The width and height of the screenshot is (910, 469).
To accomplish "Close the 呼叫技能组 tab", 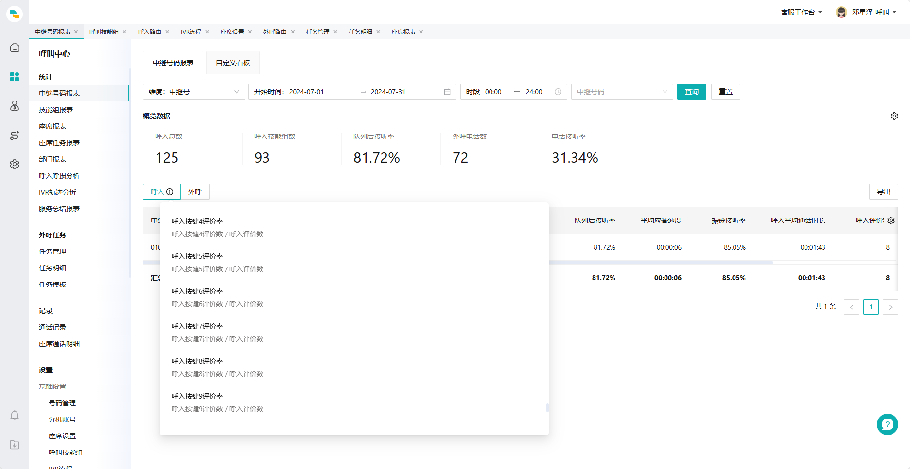I will click(x=124, y=32).
